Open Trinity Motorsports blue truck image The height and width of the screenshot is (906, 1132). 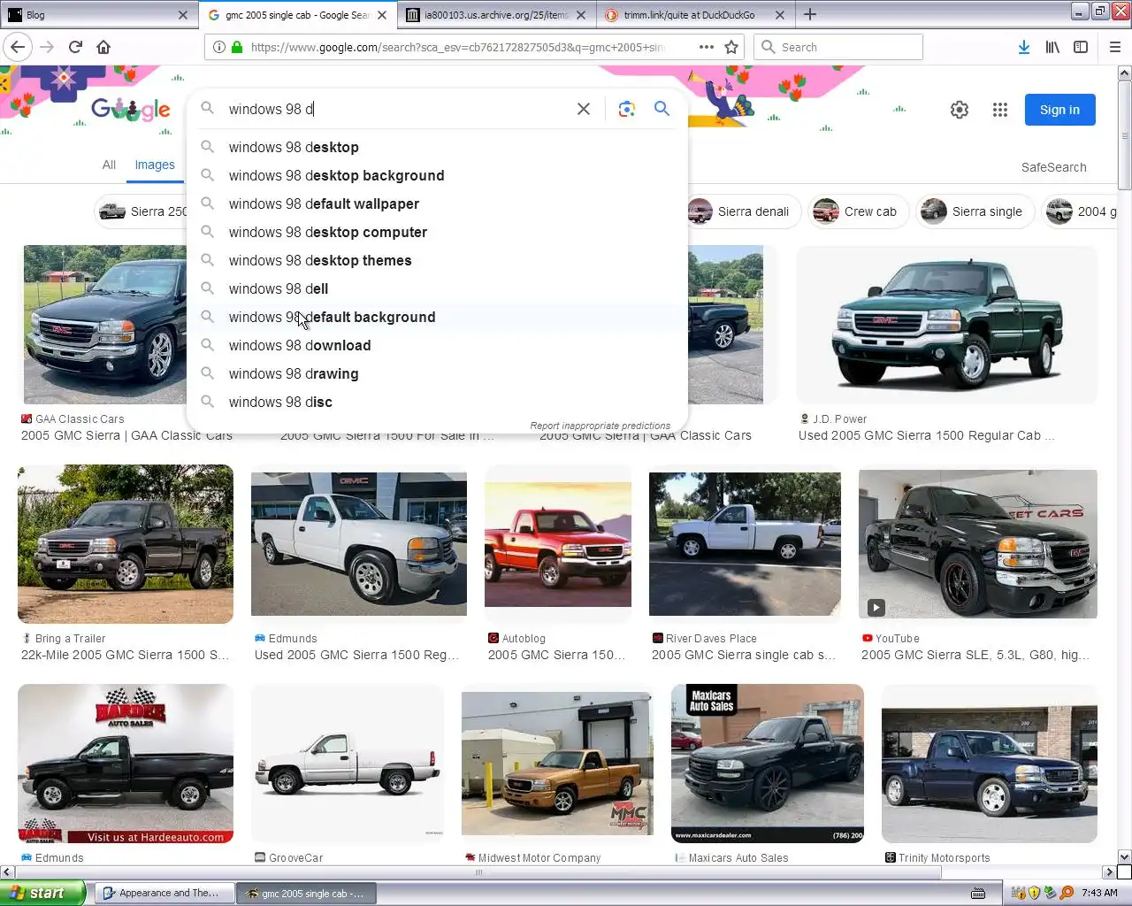990,764
